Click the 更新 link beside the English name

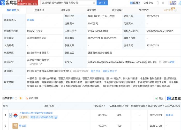pos(172,62)
